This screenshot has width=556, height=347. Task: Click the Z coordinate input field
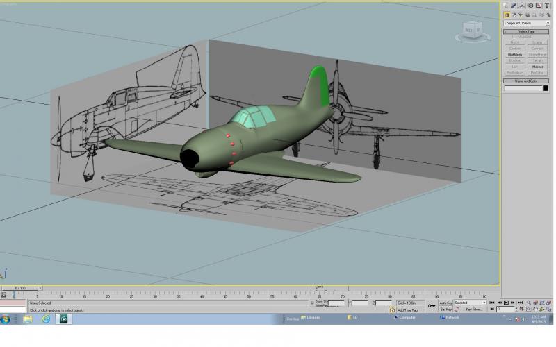coord(384,303)
